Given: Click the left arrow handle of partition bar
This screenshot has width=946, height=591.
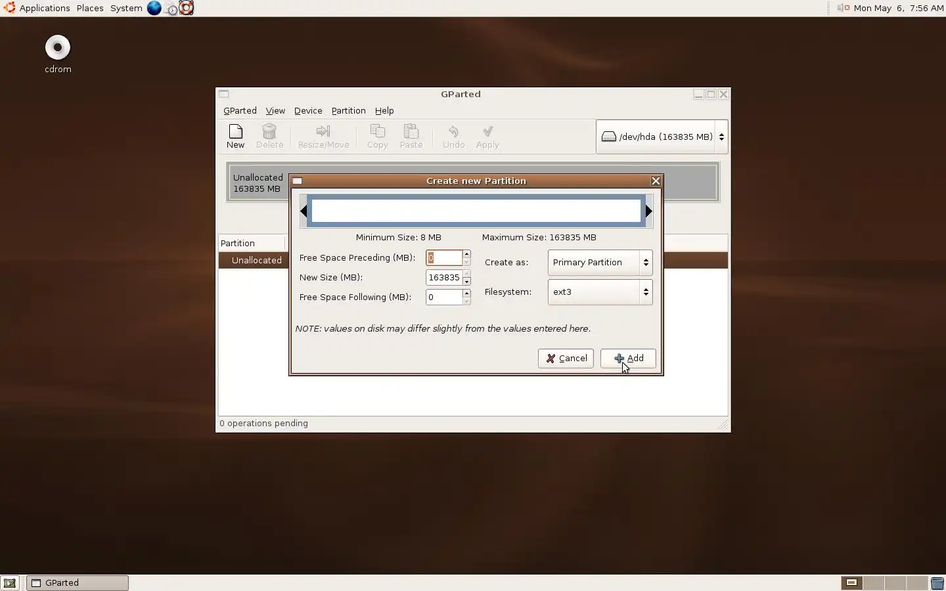Looking at the screenshot, I should (304, 211).
